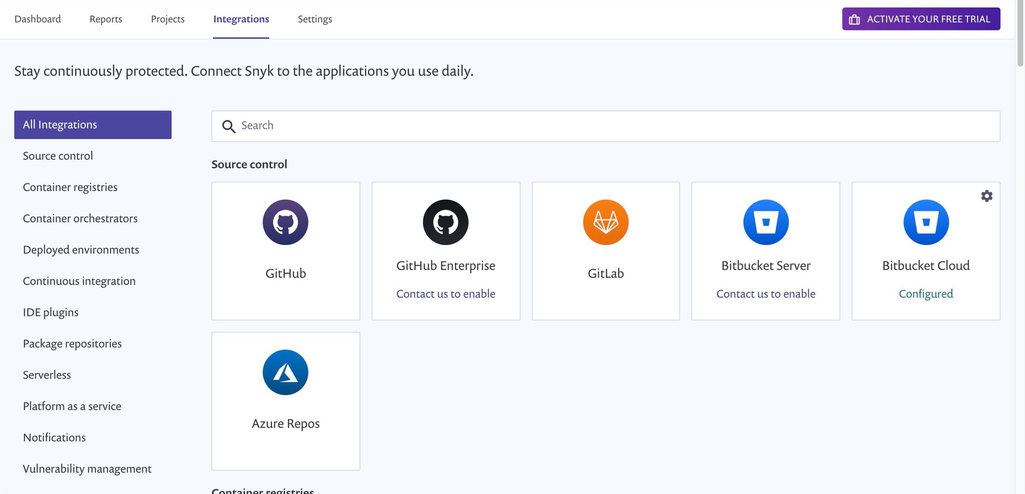Viewport: 1025px width, 494px height.
Task: Focus the integrations Search field
Action: pyautogui.click(x=606, y=126)
